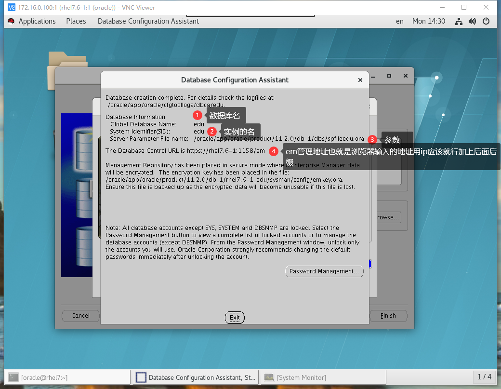Viewport: 501px width, 389px height.
Task: Click the workspace switcher 1 / 4
Action: pos(485,377)
